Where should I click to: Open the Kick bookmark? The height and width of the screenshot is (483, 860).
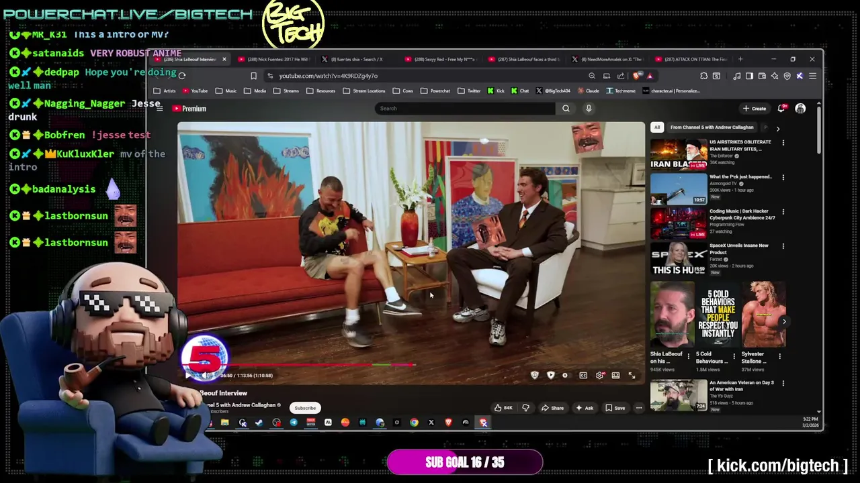[496, 91]
